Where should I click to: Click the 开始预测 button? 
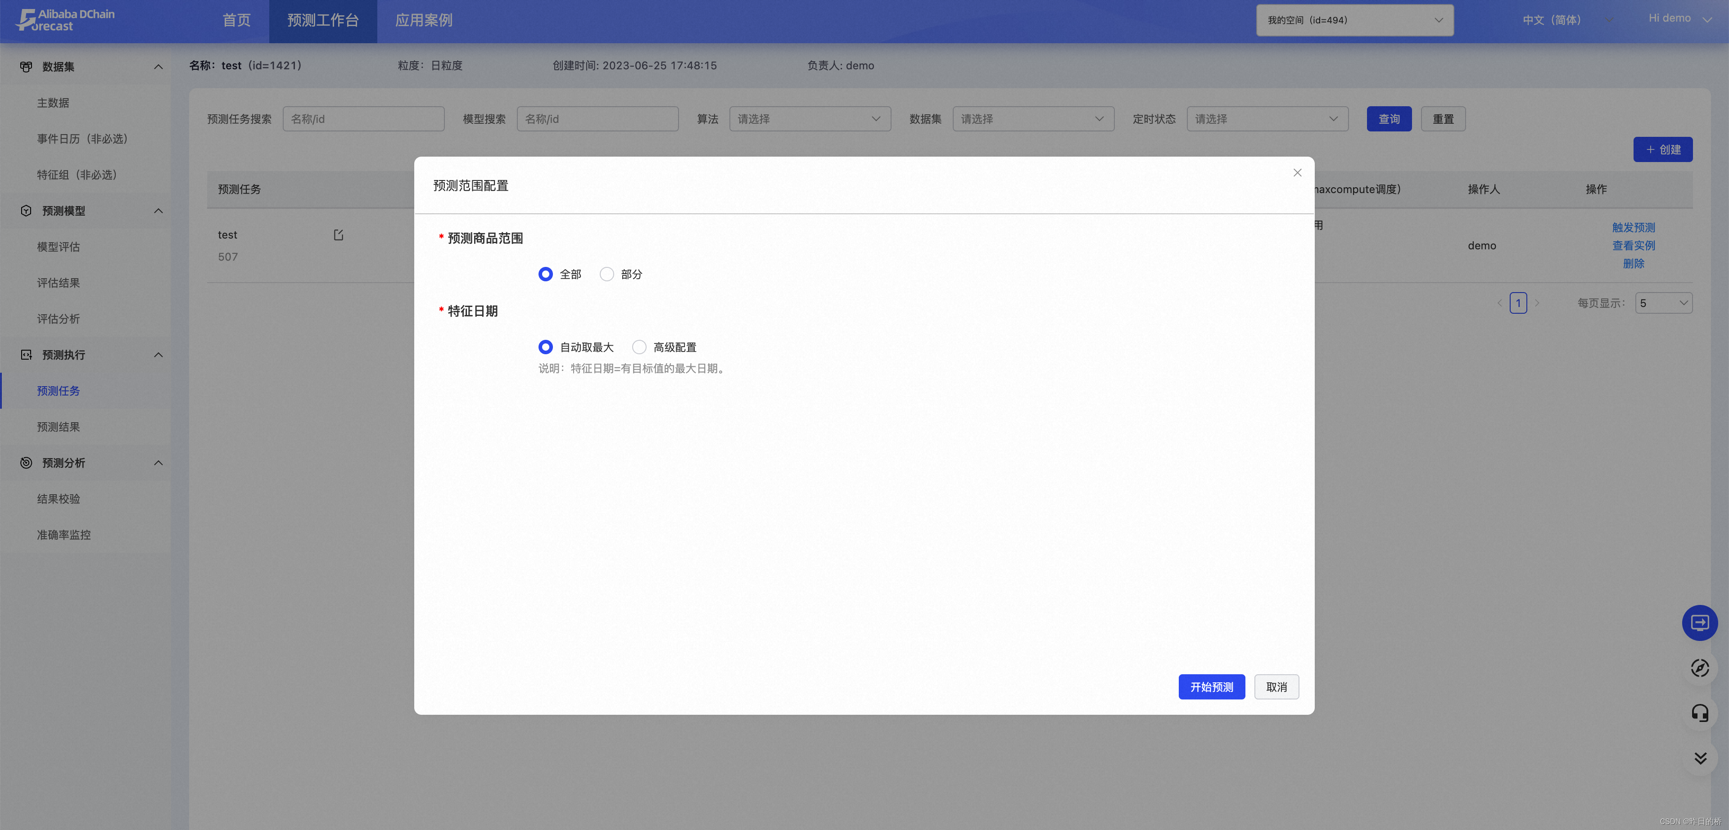coord(1212,687)
